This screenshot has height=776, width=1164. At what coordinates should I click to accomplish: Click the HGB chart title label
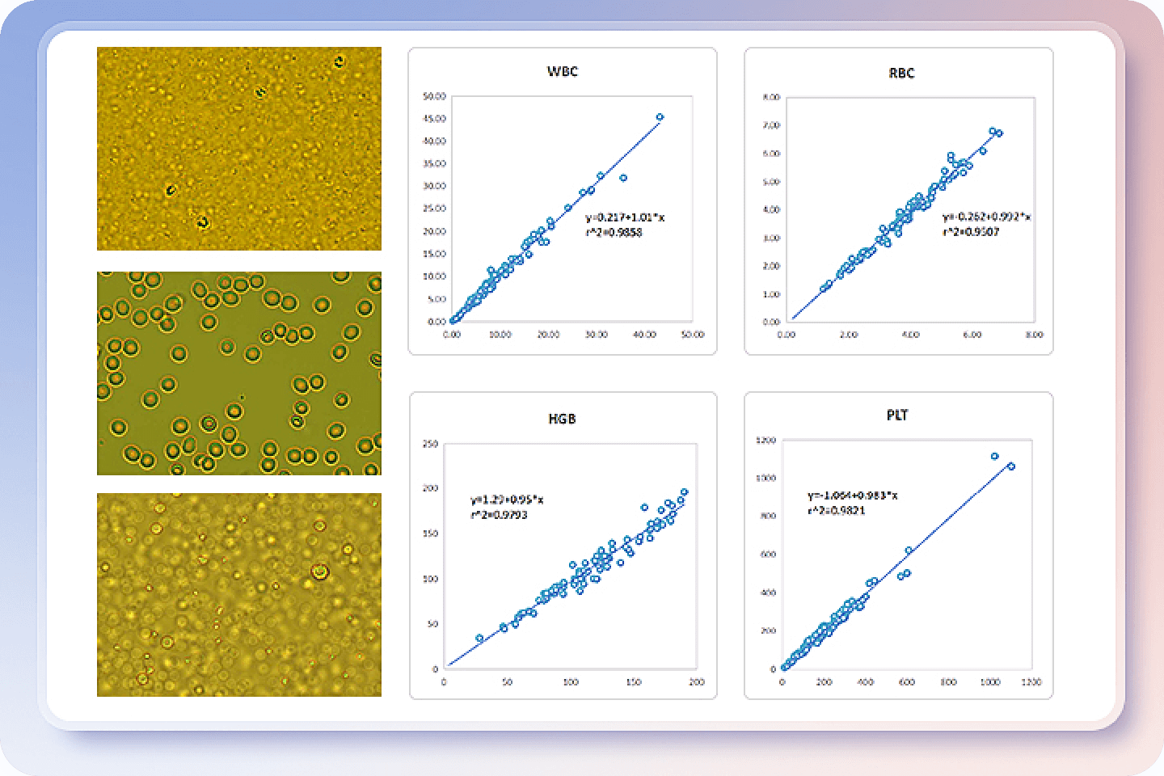563,417
